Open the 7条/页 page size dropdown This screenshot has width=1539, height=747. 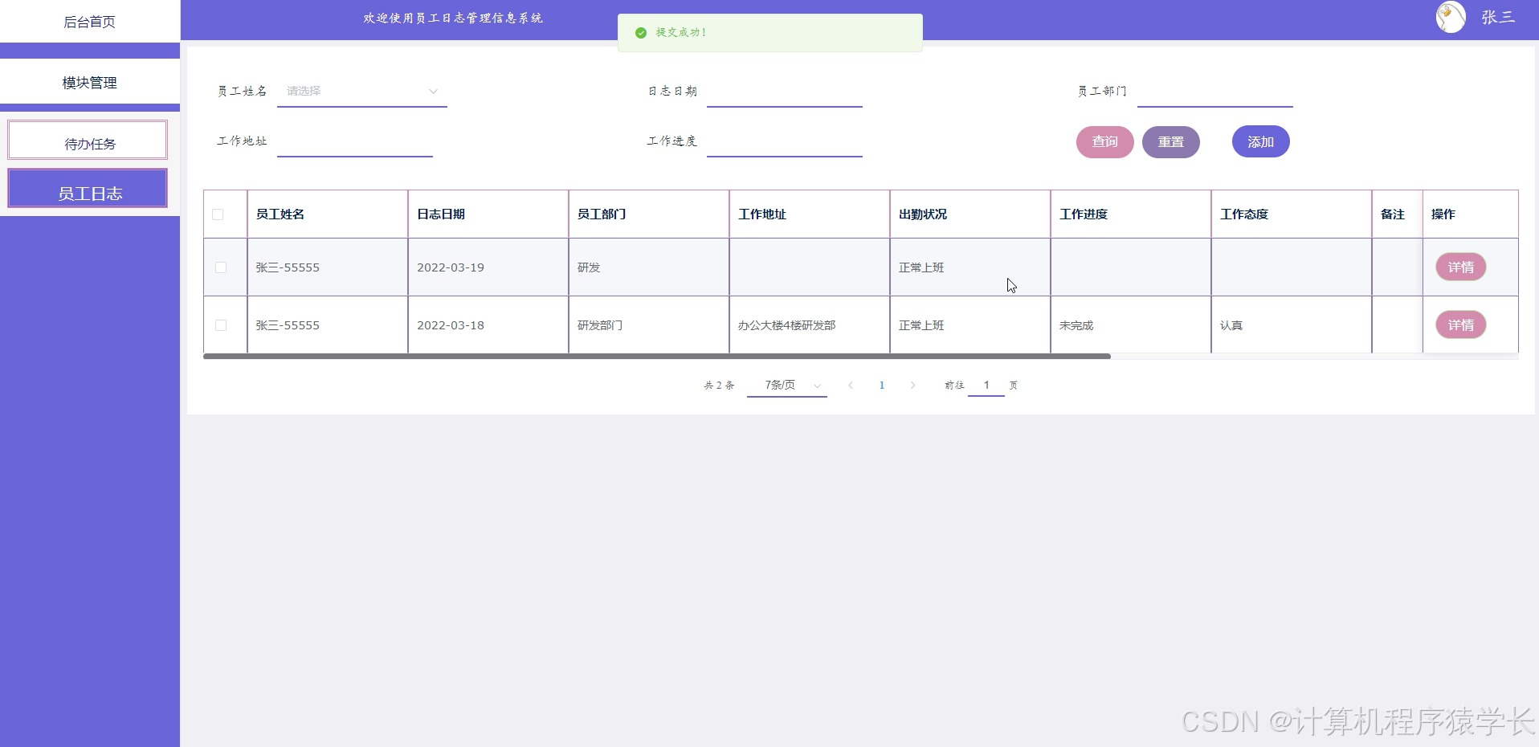point(787,386)
